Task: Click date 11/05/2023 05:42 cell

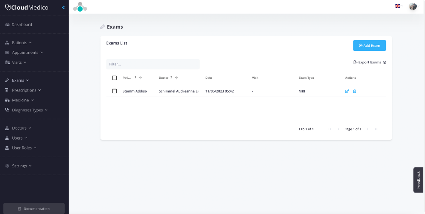Action: [219, 91]
